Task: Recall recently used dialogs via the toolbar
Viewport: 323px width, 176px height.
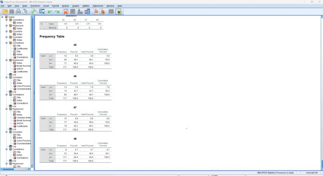Action: point(42,12)
